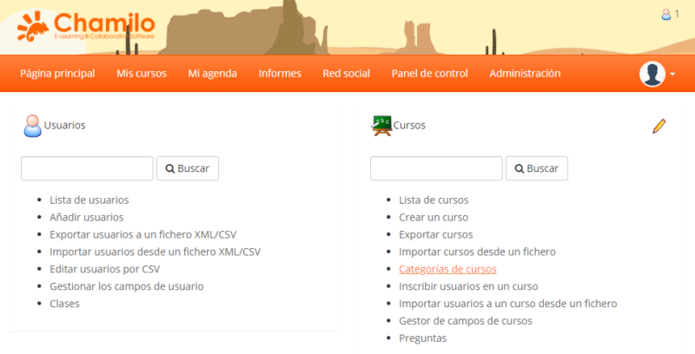The width and height of the screenshot is (695, 354).
Task: Open Panel de control in navbar
Action: [x=429, y=74]
